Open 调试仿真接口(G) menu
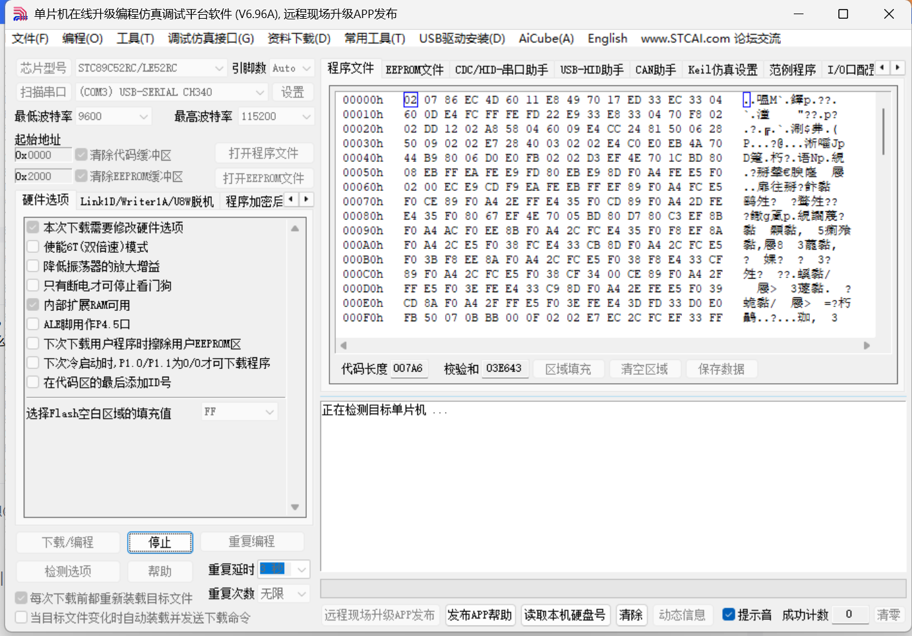 pyautogui.click(x=211, y=39)
